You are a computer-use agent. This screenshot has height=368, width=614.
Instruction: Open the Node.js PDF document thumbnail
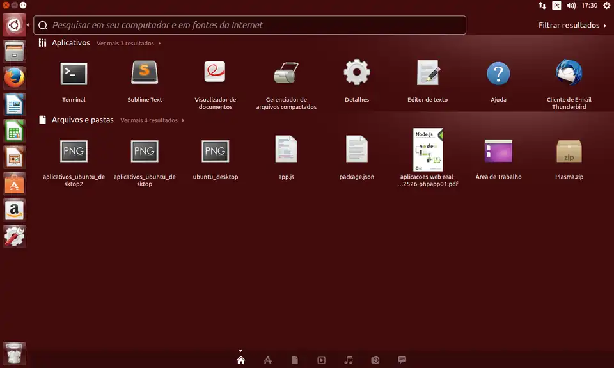pos(428,149)
